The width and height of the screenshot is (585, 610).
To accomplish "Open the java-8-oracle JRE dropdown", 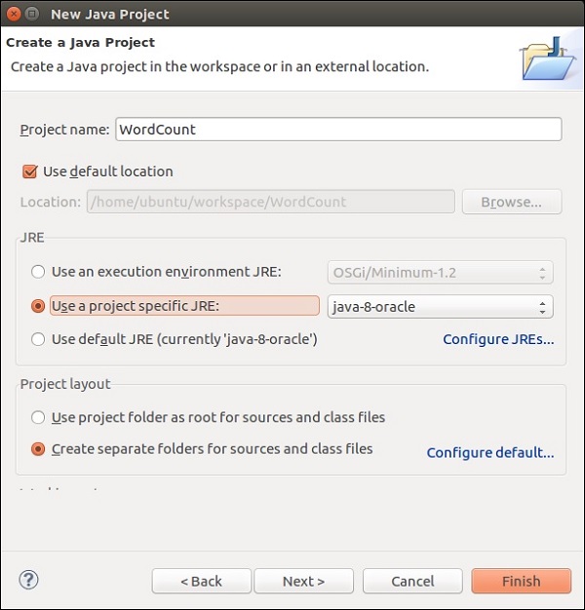I will pyautogui.click(x=440, y=306).
